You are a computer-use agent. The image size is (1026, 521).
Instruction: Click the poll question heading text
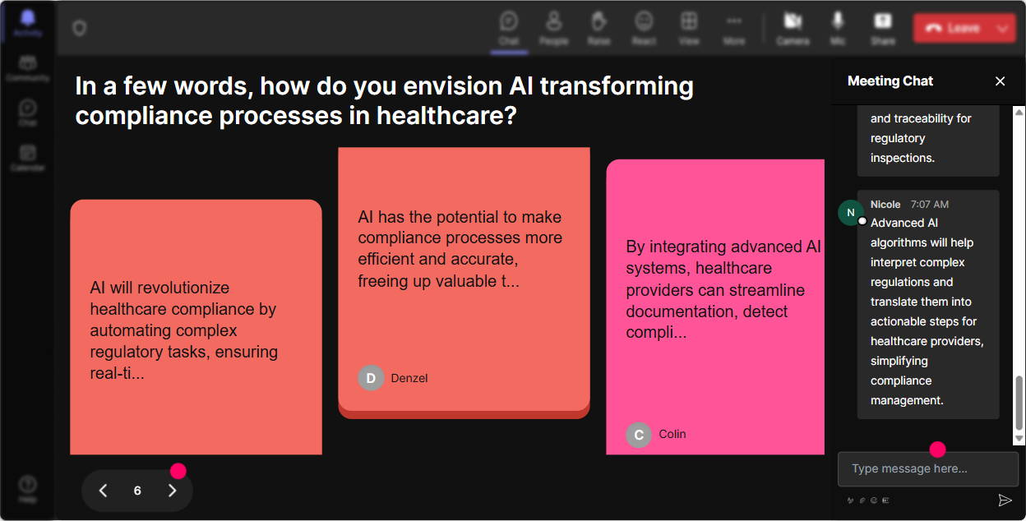(x=385, y=100)
